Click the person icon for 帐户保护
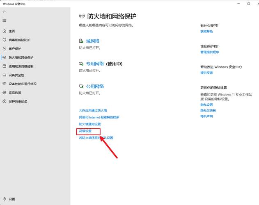The height and width of the screenshot is (205, 259). pos(5,48)
